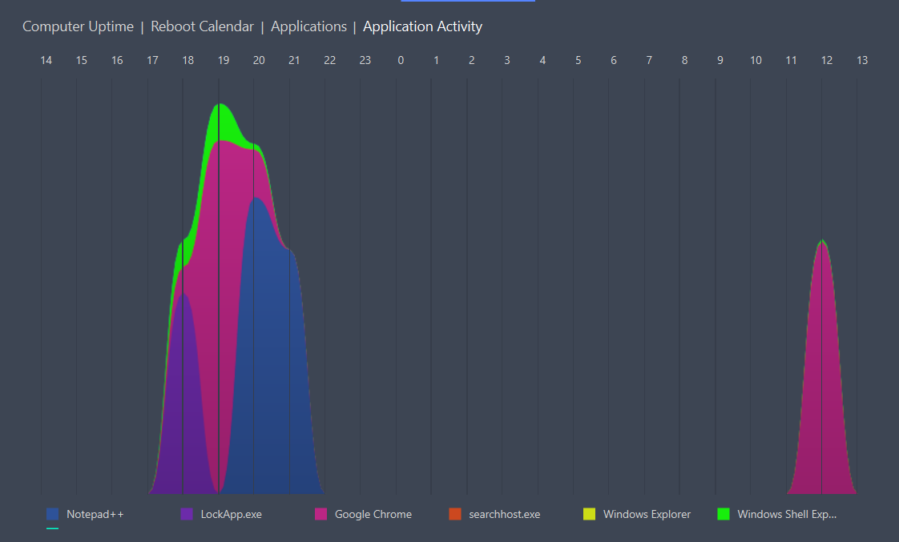The image size is (899, 542).
Task: Click hour 18 on the time axis
Action: pyautogui.click(x=188, y=60)
